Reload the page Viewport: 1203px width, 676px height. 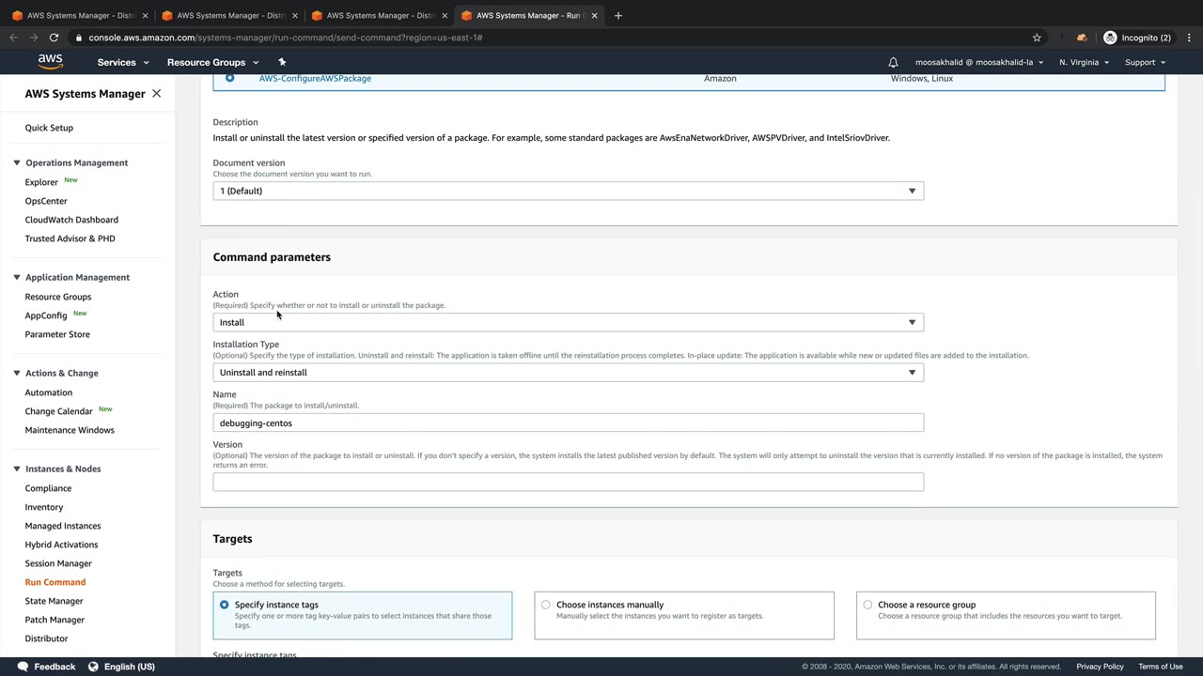point(54,38)
